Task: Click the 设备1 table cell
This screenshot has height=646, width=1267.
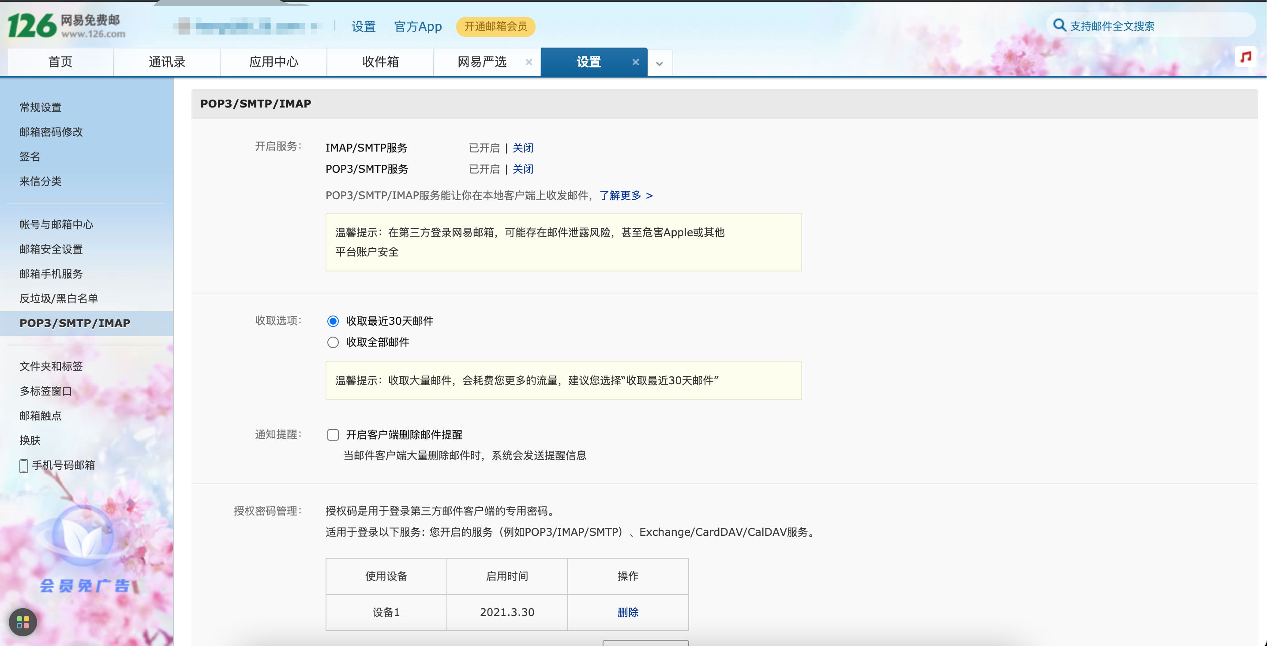Action: [x=386, y=612]
